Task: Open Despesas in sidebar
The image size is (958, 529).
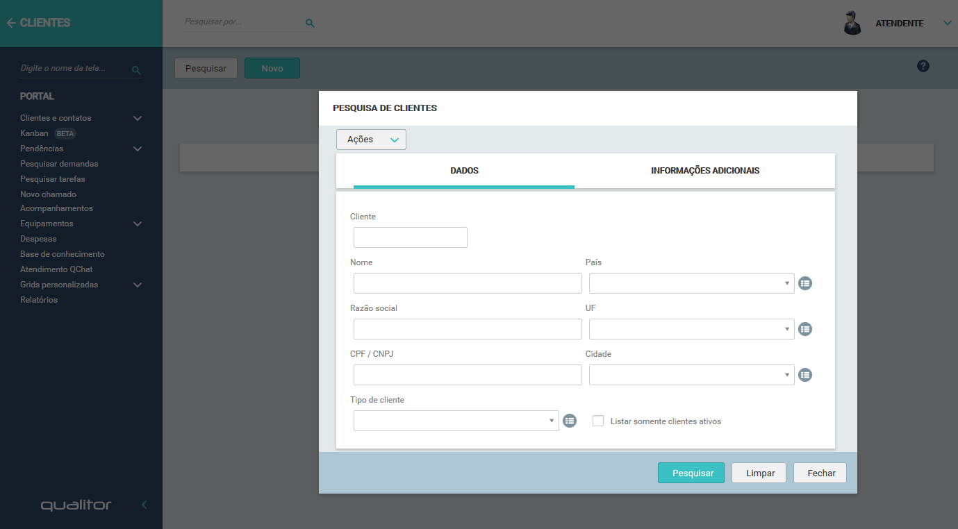Action: pos(38,239)
